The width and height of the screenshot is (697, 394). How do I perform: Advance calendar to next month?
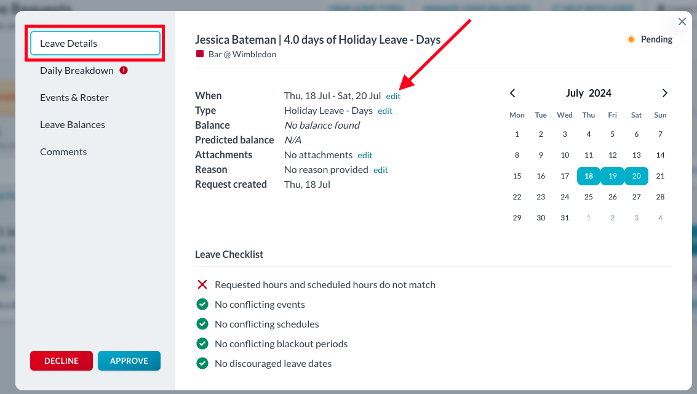point(664,93)
